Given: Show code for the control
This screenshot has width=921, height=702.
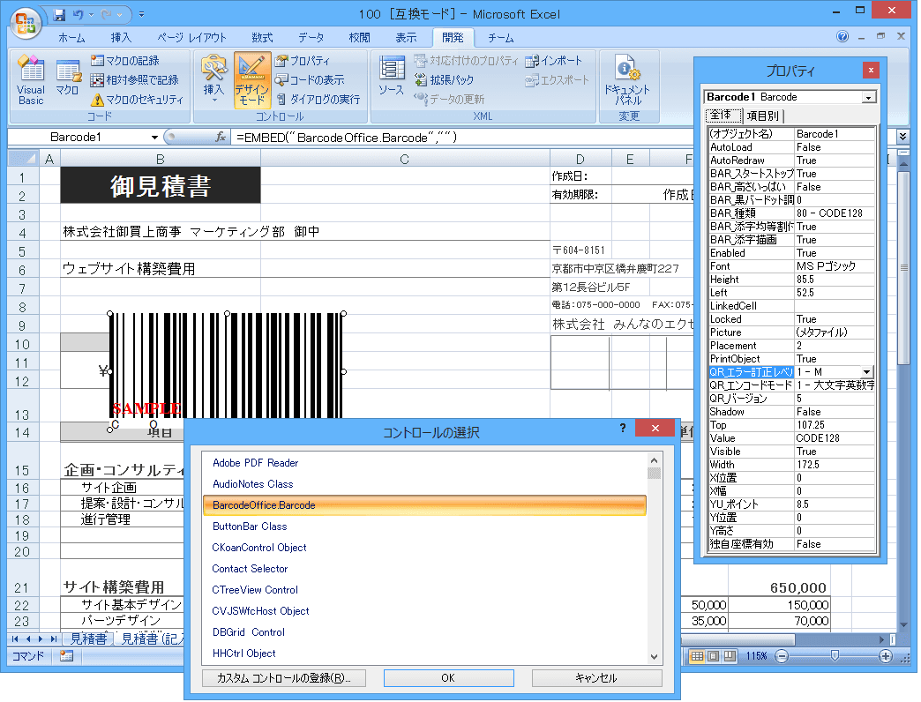Looking at the screenshot, I should [x=310, y=80].
